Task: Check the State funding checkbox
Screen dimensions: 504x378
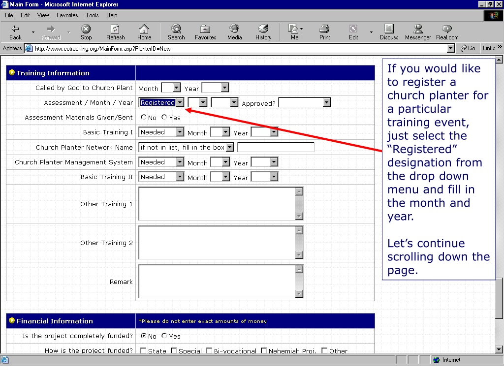Action: pyautogui.click(x=143, y=350)
